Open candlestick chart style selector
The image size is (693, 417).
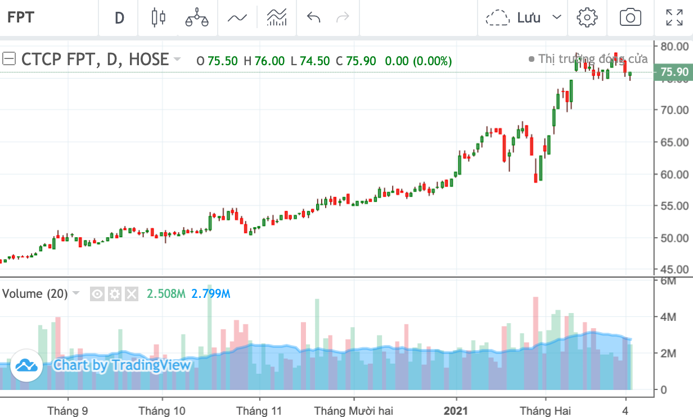point(158,17)
